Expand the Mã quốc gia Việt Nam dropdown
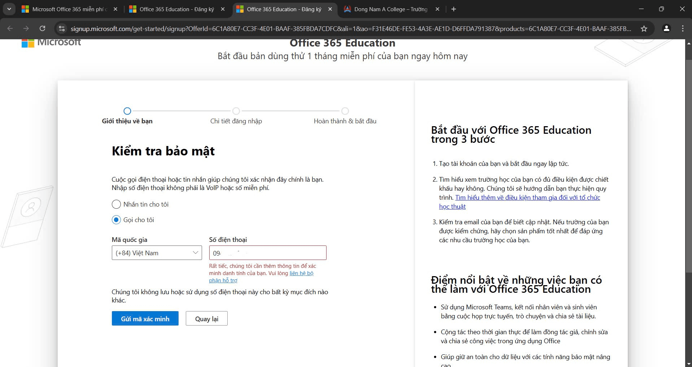 (x=157, y=253)
